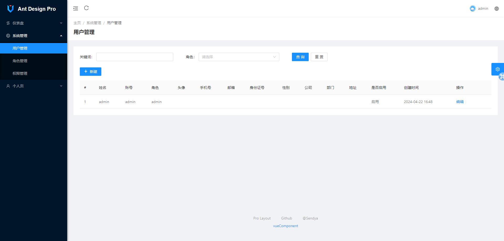Expand the 仪表盘 menu chevron

61,23
